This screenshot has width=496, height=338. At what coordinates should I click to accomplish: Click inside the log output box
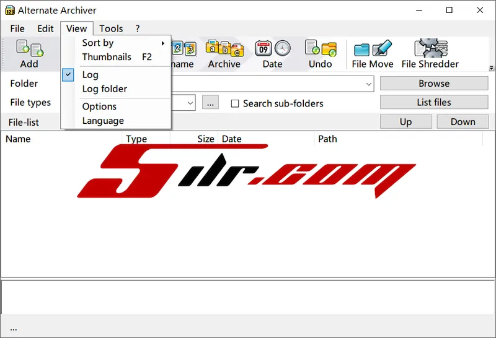248,297
